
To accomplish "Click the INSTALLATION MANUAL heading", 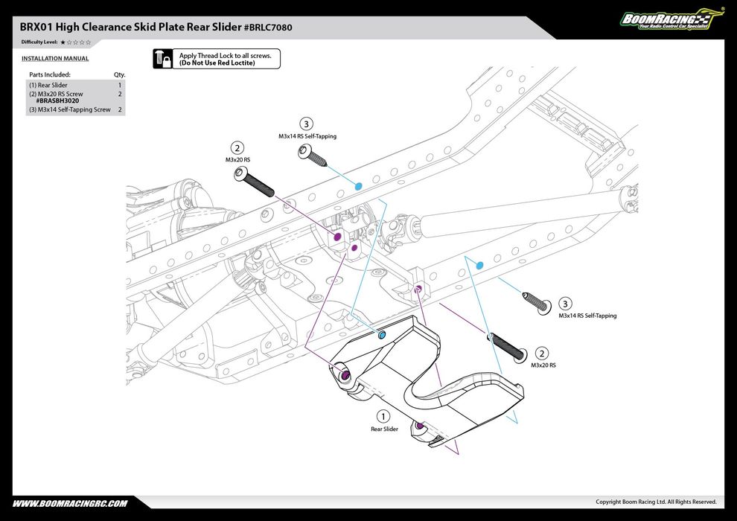I will coord(55,58).
